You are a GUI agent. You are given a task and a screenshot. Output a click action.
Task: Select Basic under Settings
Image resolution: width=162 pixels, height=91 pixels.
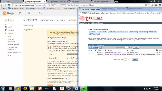pyautogui.click(x=9, y=36)
